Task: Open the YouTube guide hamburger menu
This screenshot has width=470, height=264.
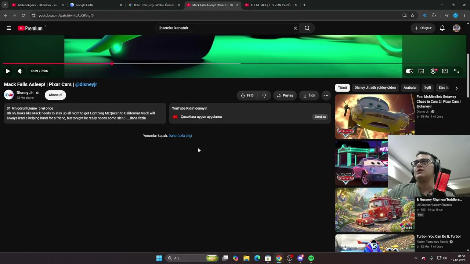Action: point(9,28)
